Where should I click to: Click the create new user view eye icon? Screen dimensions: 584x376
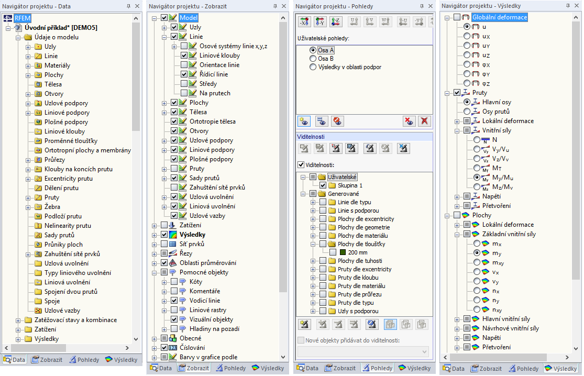click(x=305, y=121)
